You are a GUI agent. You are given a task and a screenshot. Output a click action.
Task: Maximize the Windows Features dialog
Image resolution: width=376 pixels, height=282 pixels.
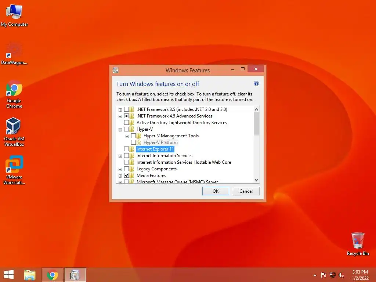[243, 69]
